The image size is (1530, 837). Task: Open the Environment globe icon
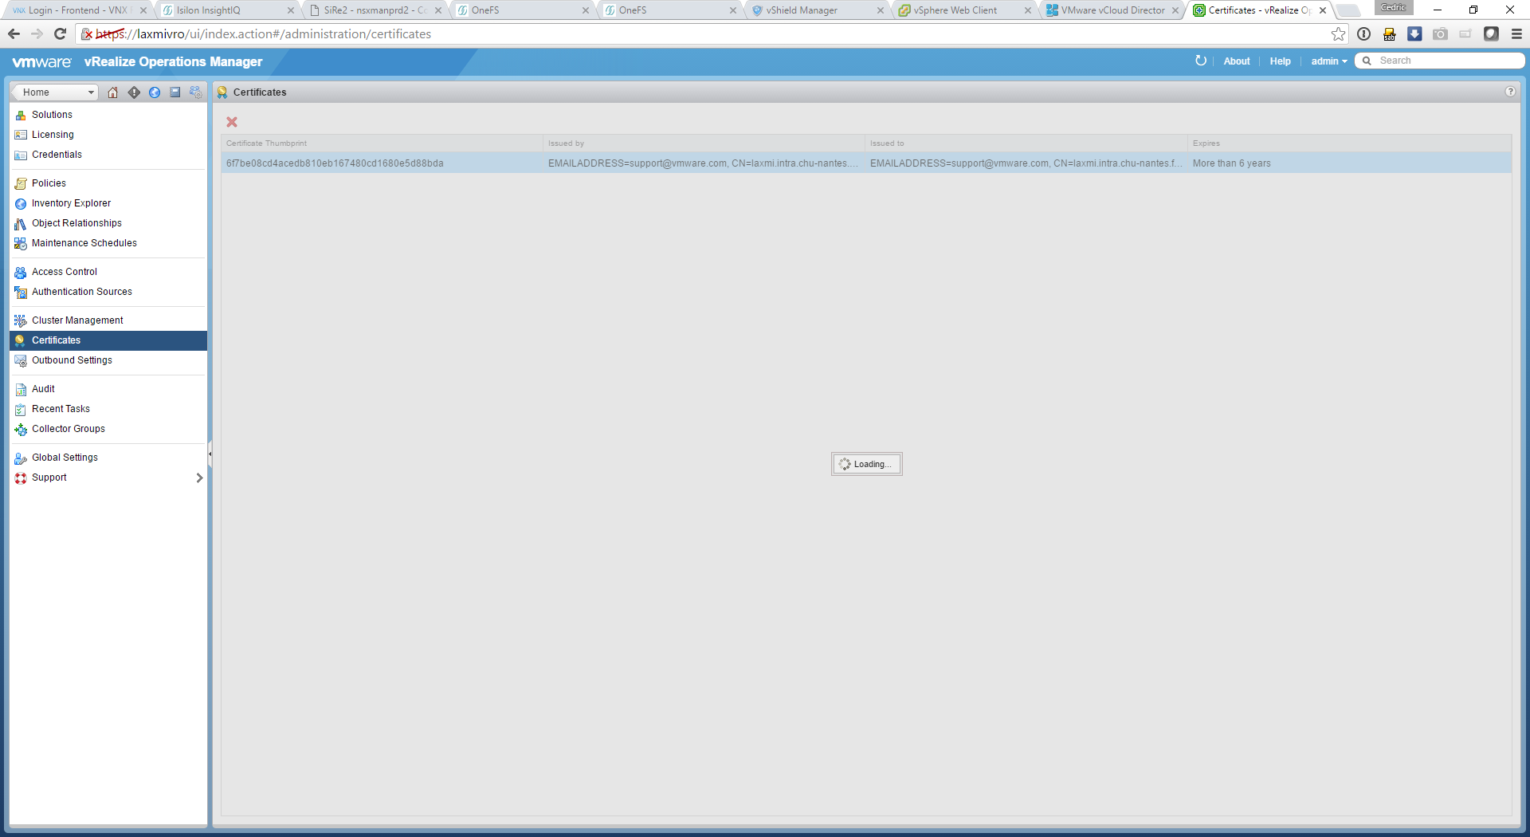155,92
